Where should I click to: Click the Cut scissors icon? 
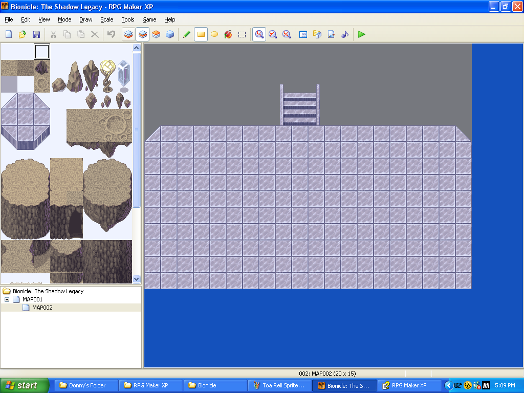tap(53, 34)
